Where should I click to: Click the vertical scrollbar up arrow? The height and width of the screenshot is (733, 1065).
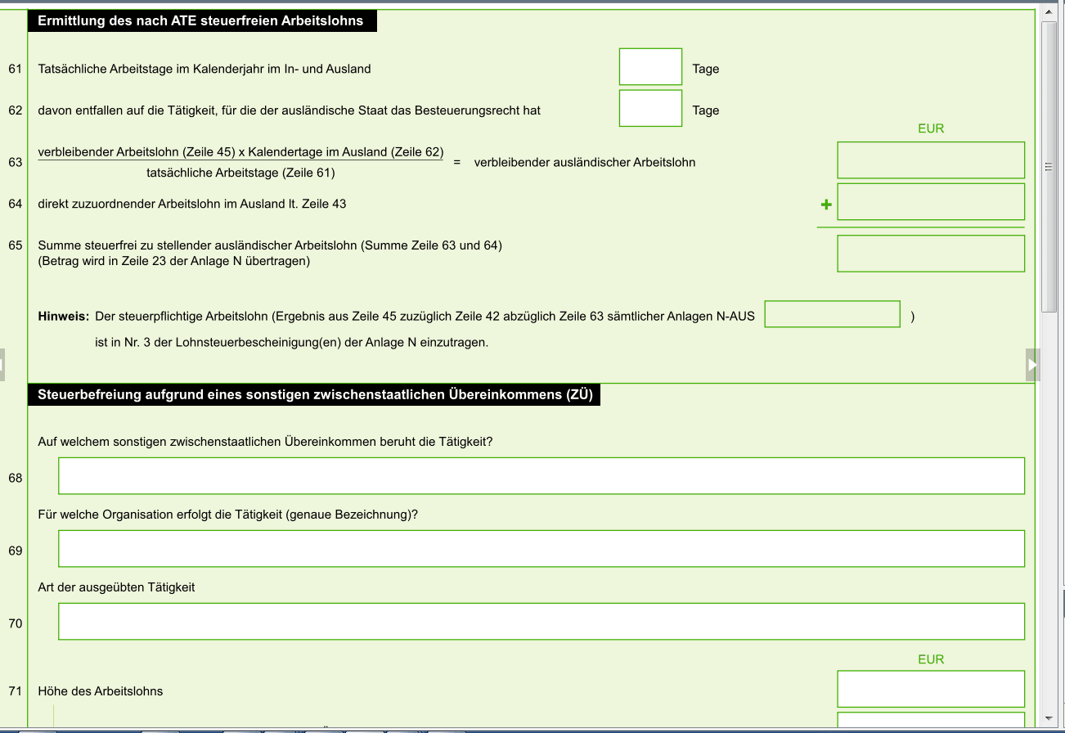tap(1049, 11)
